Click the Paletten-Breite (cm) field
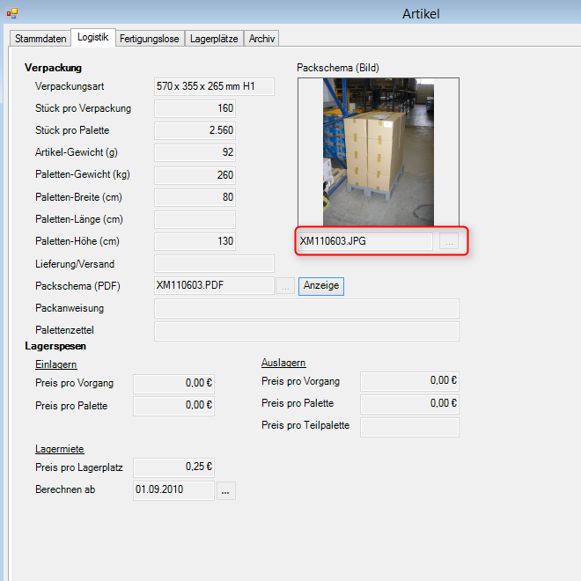This screenshot has width=581, height=581. click(x=195, y=197)
